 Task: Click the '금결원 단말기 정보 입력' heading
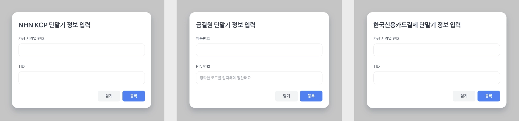coord(226,25)
